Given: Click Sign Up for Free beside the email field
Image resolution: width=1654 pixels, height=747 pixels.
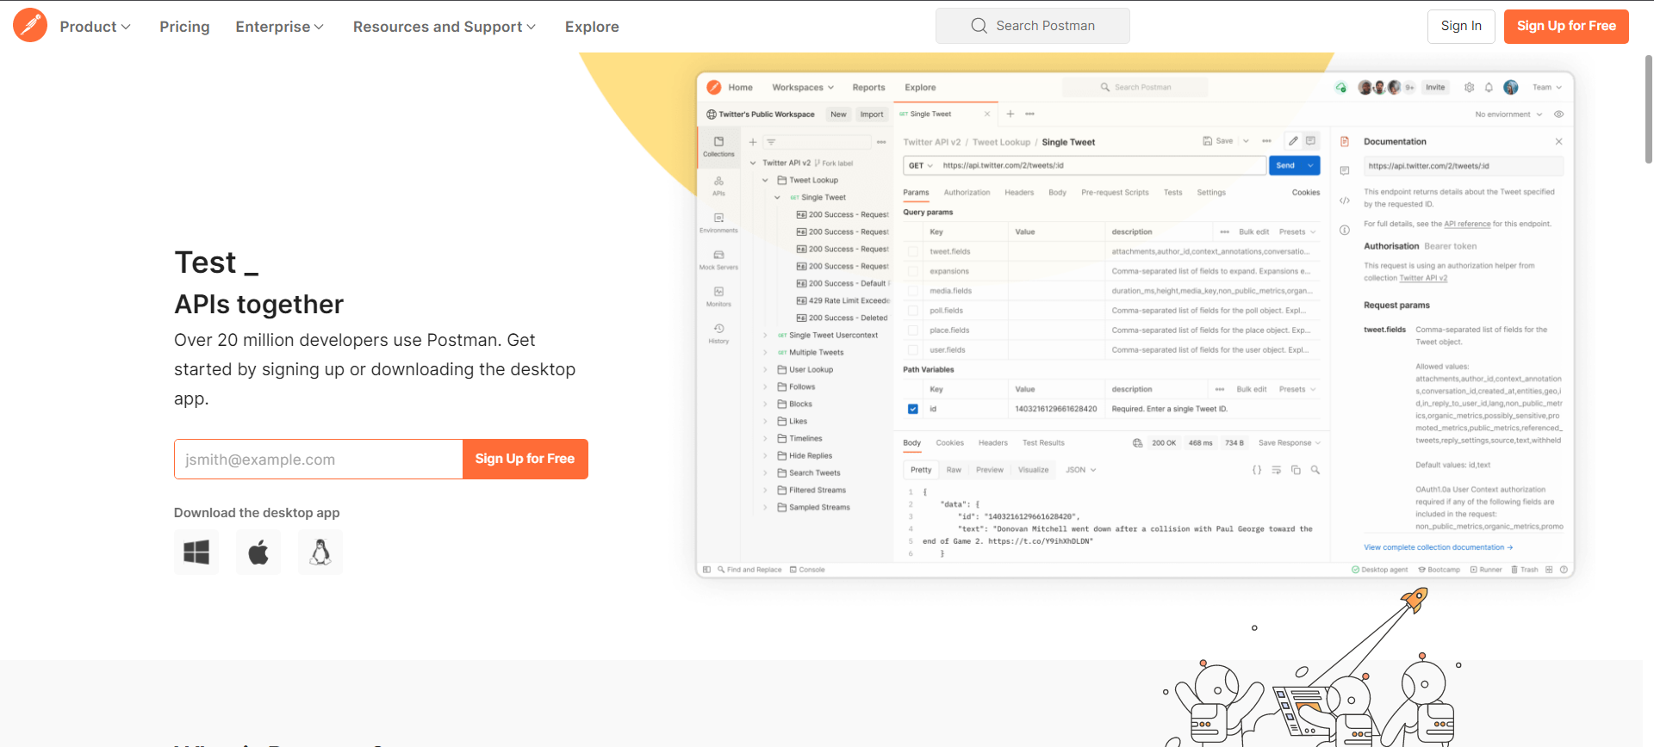Looking at the screenshot, I should [525, 460].
